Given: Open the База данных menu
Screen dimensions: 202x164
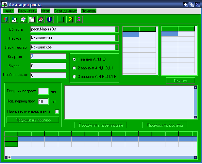Looking at the screenshot, I should coord(65,11).
